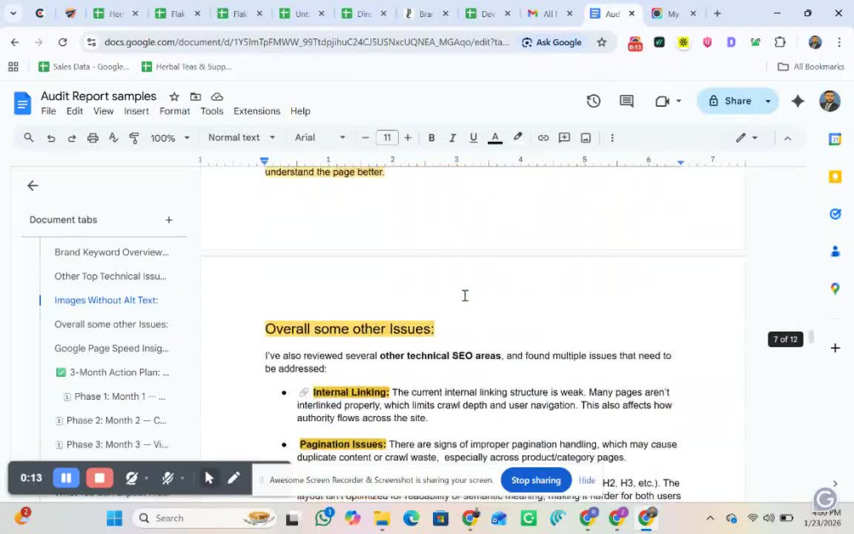This screenshot has height=534, width=854.
Task: Open Share options dropdown arrow
Action: 768,101
